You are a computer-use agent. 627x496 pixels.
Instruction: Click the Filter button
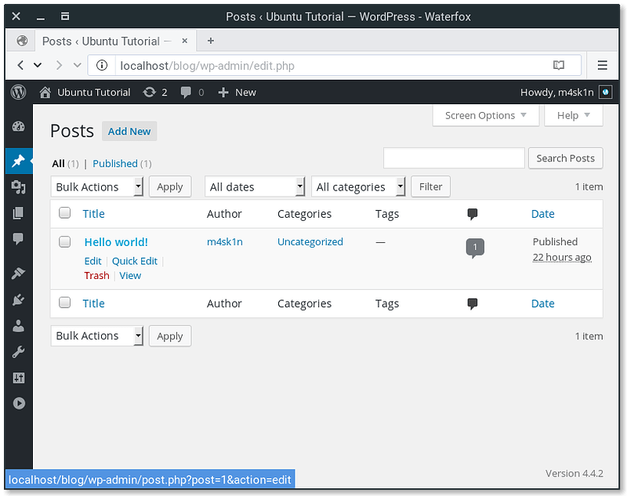430,186
